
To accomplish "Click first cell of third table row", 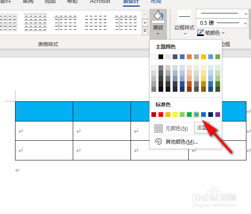I will [44, 150].
